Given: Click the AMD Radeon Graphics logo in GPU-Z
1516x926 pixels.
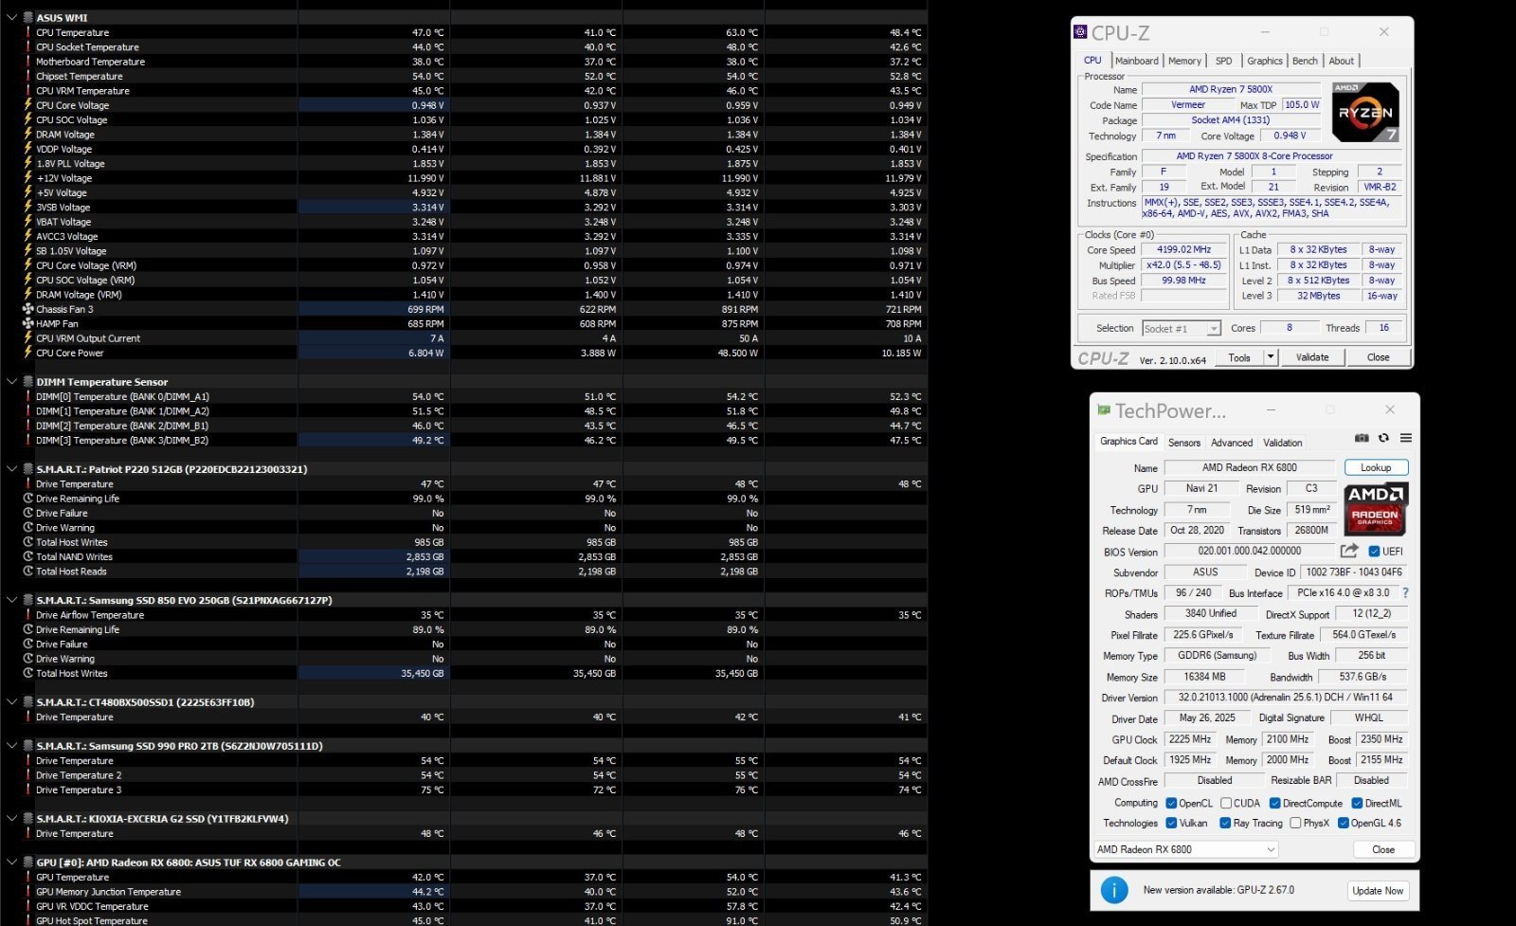Looking at the screenshot, I should tap(1376, 509).
